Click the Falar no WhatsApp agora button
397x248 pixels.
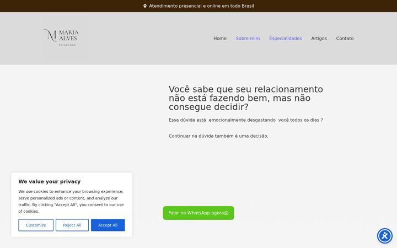(198, 213)
